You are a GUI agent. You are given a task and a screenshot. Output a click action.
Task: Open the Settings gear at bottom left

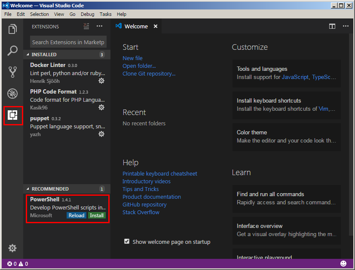pos(12,248)
